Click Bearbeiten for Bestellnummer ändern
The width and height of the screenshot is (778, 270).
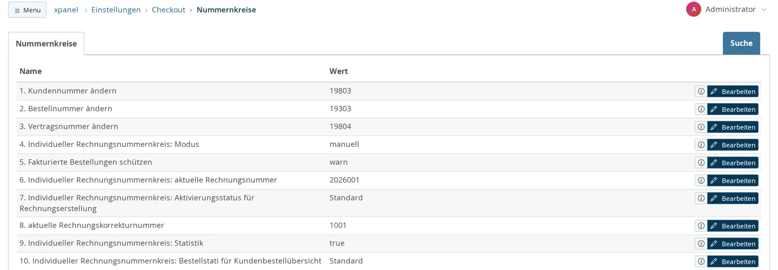pos(733,109)
